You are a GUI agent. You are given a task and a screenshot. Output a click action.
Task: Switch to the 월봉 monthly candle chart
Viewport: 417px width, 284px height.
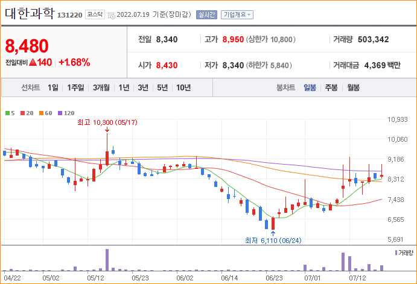353,87
